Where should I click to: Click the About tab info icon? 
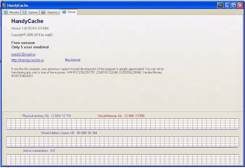coord(64,12)
